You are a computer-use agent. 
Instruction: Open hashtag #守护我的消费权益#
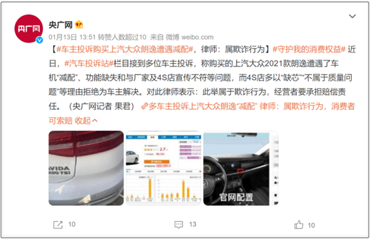pyautogui.click(x=309, y=49)
